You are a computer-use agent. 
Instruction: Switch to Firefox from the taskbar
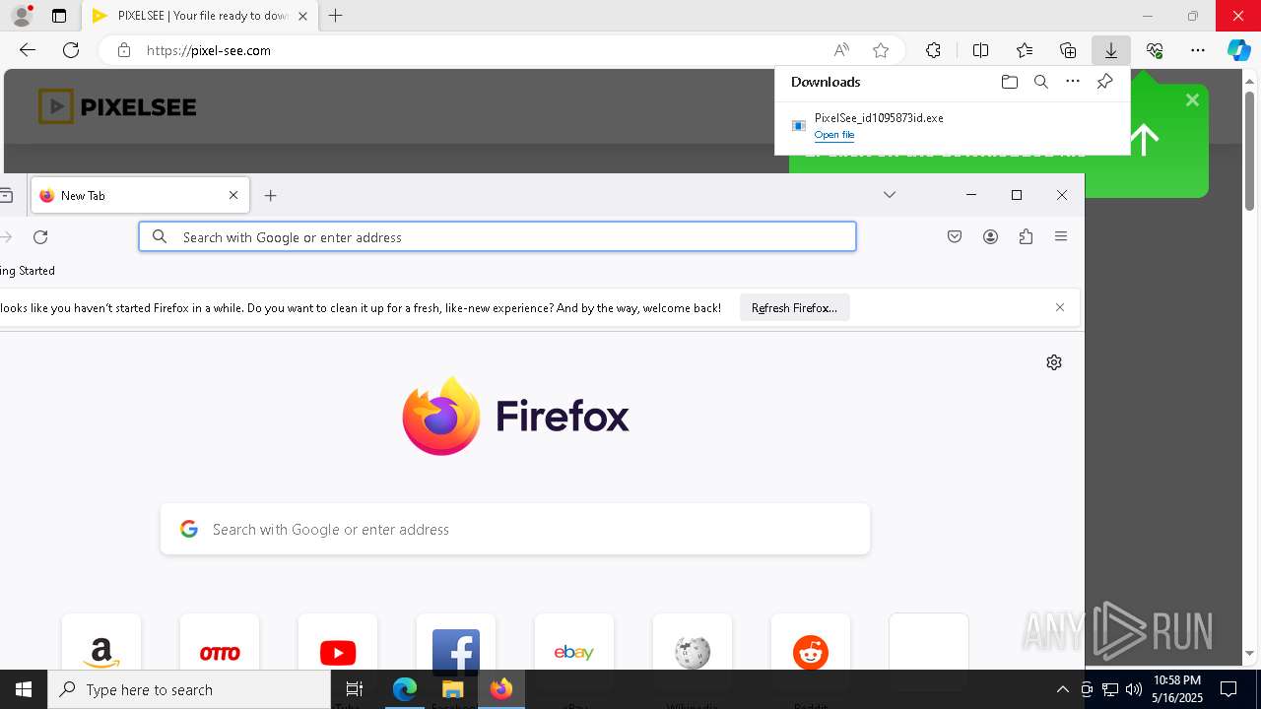coord(501,689)
